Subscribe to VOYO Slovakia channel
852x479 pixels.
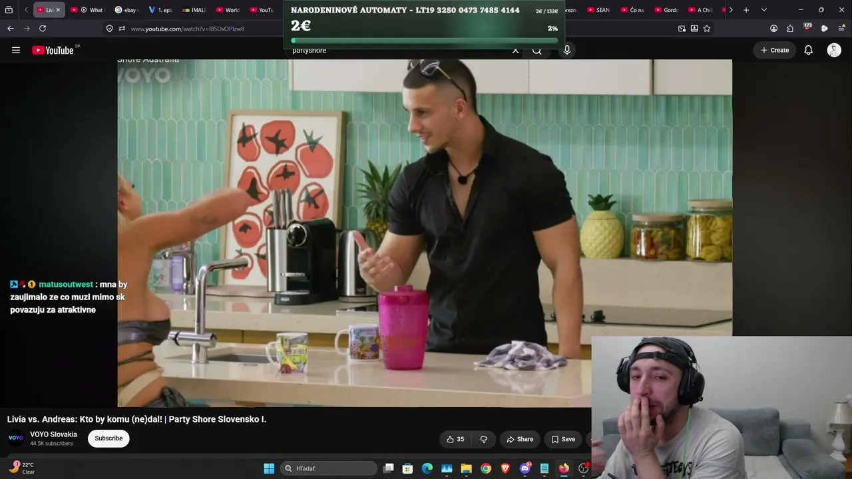[x=108, y=438]
